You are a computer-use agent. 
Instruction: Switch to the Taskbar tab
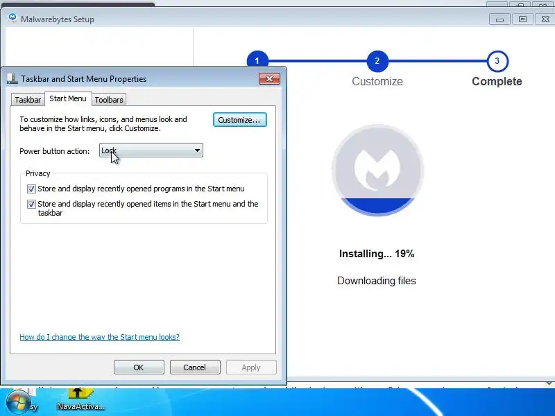28,100
